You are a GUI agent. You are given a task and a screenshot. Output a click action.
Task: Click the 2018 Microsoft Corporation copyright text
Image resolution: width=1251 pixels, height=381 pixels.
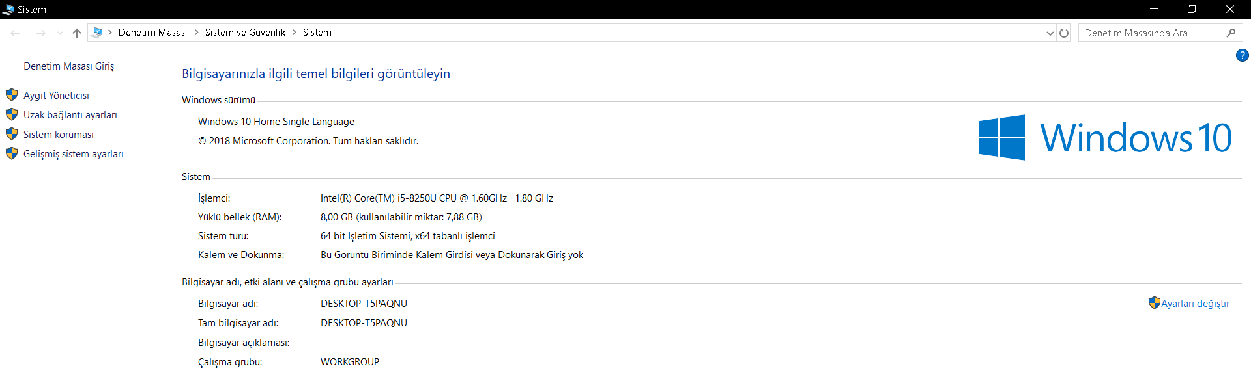(x=308, y=141)
